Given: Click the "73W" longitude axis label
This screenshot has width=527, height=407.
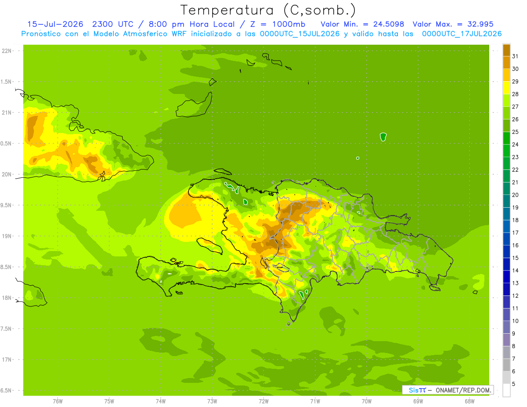Looking at the screenshot, I should tap(212, 401).
